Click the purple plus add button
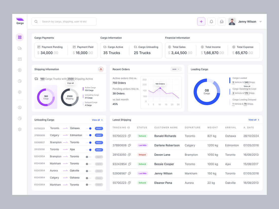Image resolution: width=279 pixels, height=209 pixels. (x=201, y=22)
